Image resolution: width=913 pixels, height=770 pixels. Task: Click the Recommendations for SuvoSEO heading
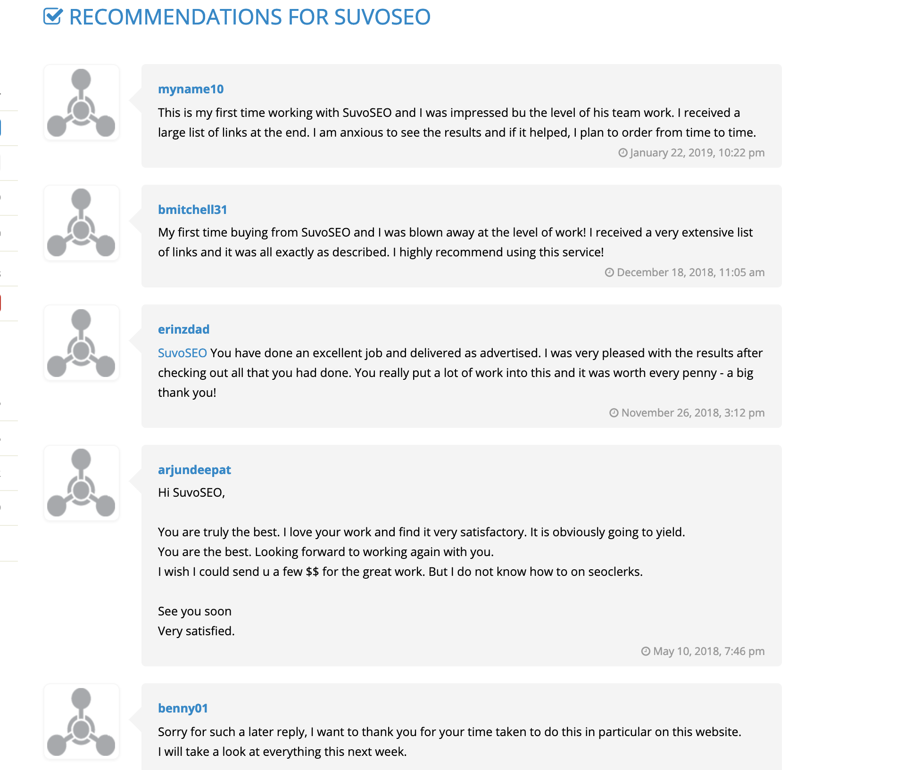tap(249, 17)
